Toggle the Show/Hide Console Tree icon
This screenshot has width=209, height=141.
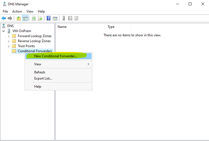click(25, 18)
